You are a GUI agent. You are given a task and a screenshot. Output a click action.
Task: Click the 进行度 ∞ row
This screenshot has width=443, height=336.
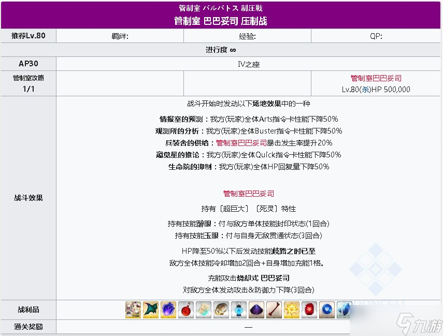click(220, 50)
